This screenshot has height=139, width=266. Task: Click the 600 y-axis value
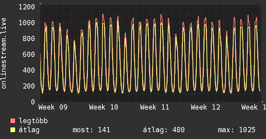29,54
